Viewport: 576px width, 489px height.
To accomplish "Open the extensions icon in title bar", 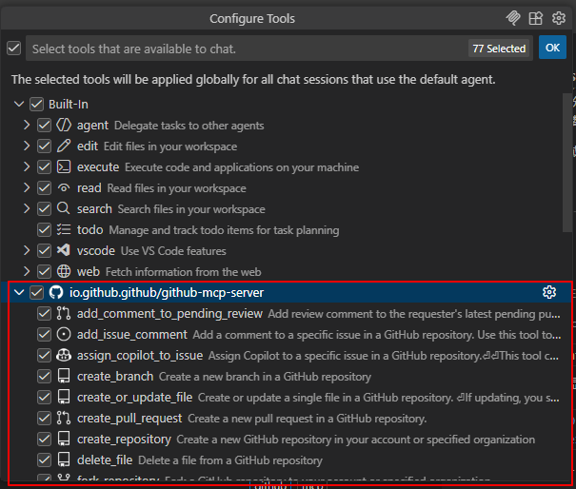I will click(536, 18).
